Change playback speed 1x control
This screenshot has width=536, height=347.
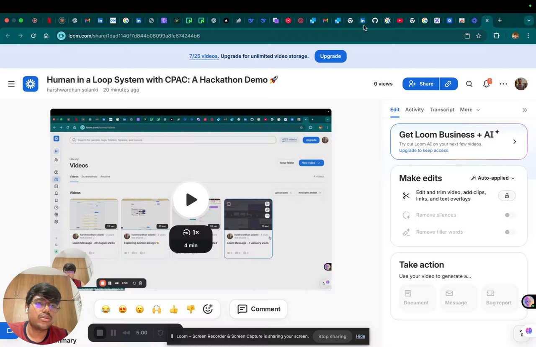click(191, 233)
